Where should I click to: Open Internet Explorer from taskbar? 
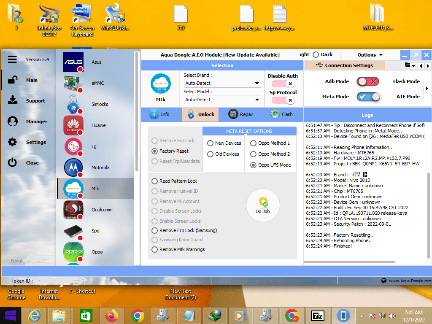[35, 316]
